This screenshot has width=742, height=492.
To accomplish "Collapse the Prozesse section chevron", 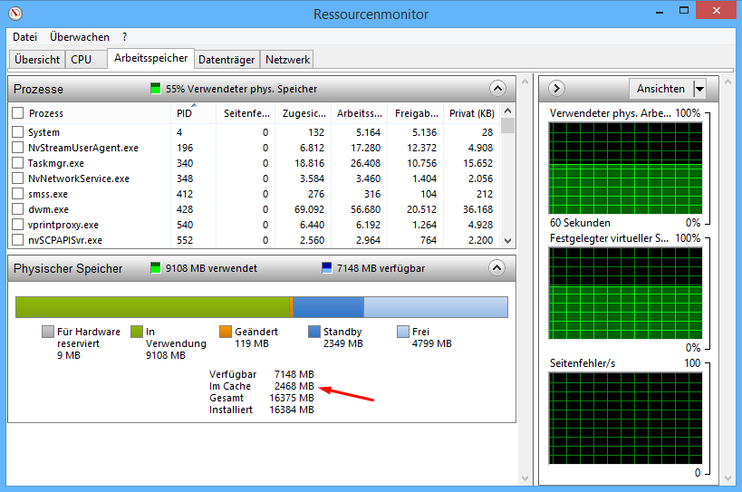I will click(x=497, y=89).
